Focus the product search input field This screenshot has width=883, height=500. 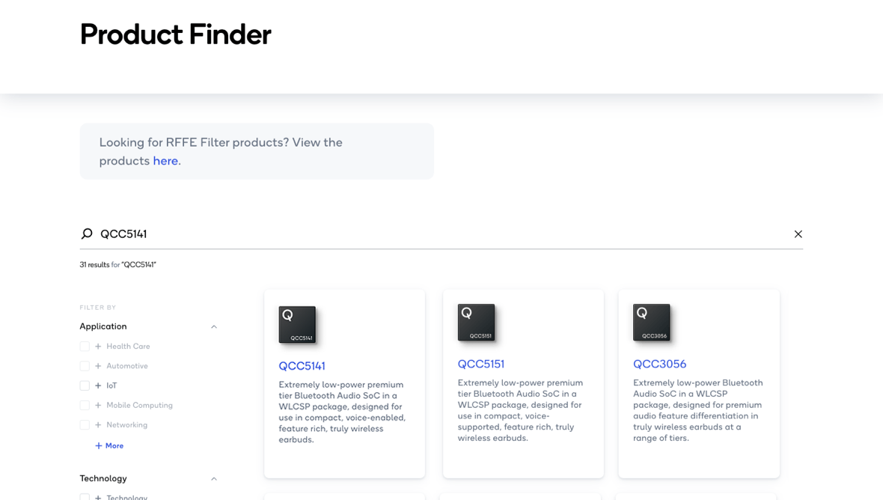441,234
